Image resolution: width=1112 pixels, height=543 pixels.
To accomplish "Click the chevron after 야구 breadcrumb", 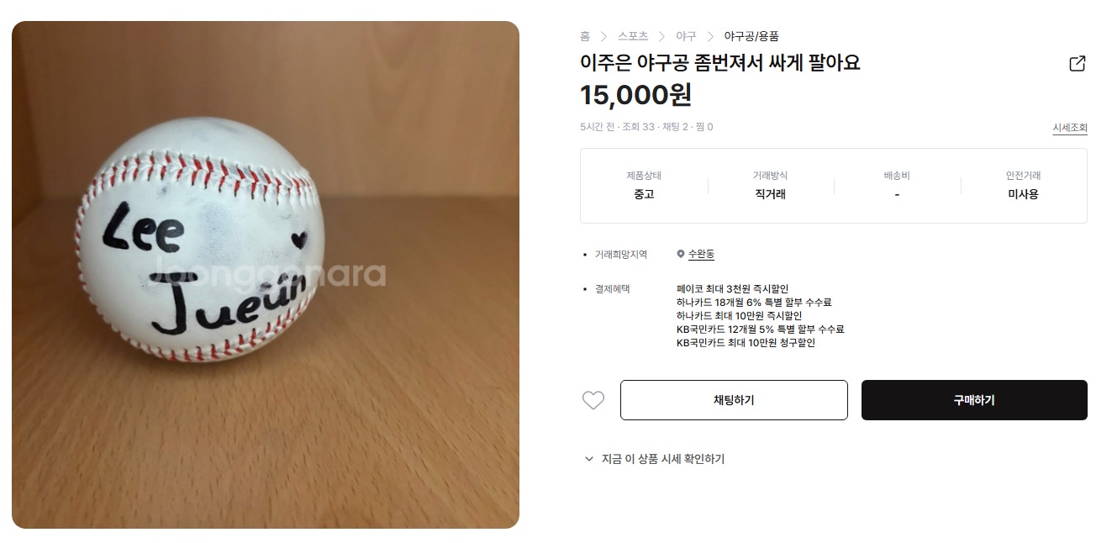I will (710, 36).
